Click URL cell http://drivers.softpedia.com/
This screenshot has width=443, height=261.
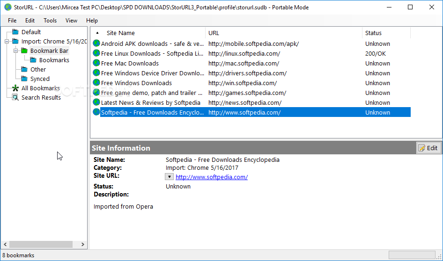coord(247,73)
